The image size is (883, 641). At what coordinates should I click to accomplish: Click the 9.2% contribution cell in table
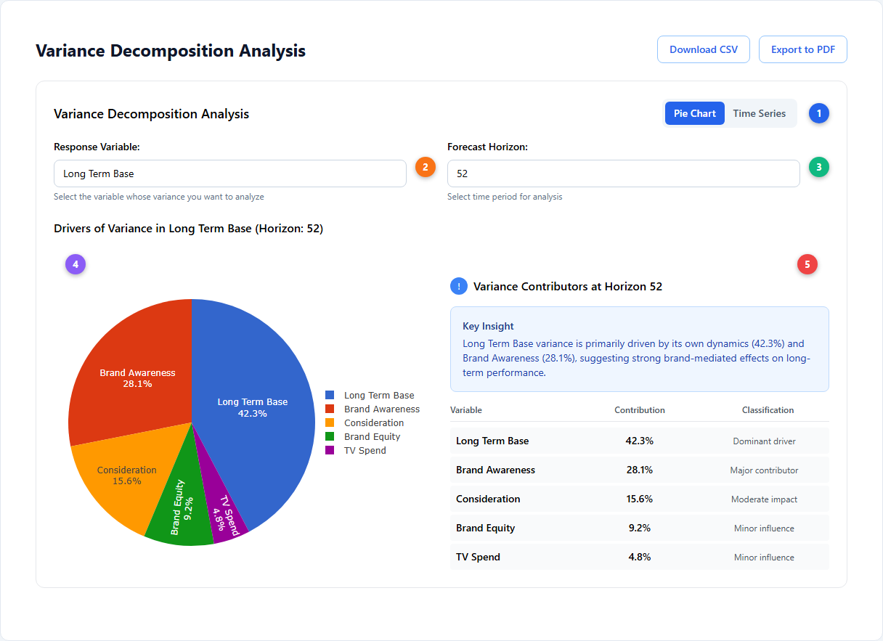[640, 528]
